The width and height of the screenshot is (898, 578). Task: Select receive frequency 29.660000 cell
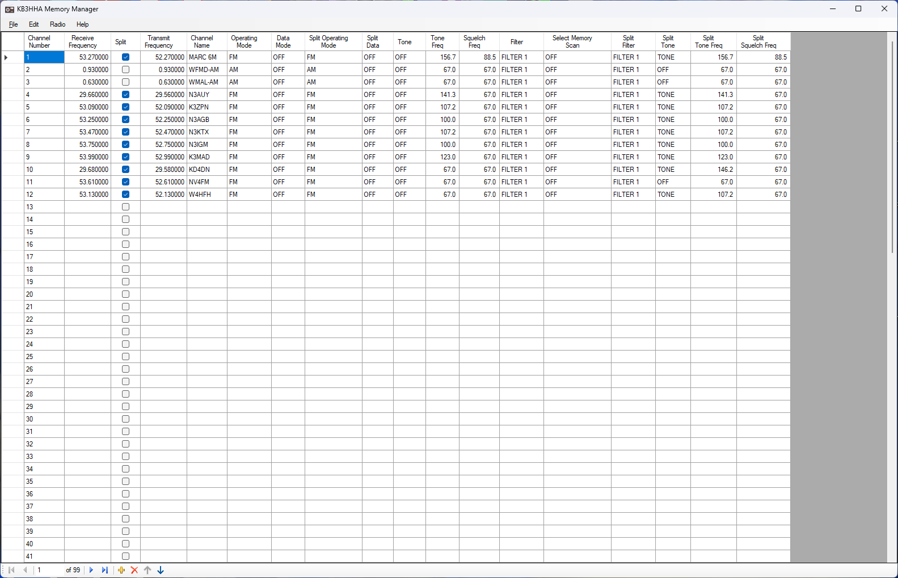click(88, 95)
